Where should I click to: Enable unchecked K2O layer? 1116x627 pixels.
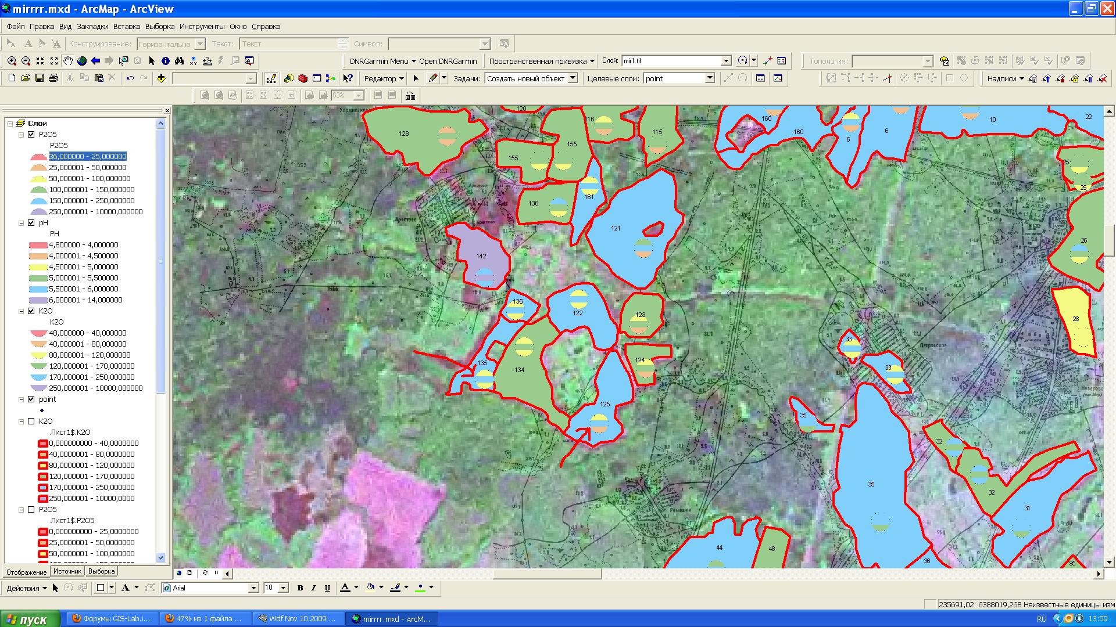31,421
